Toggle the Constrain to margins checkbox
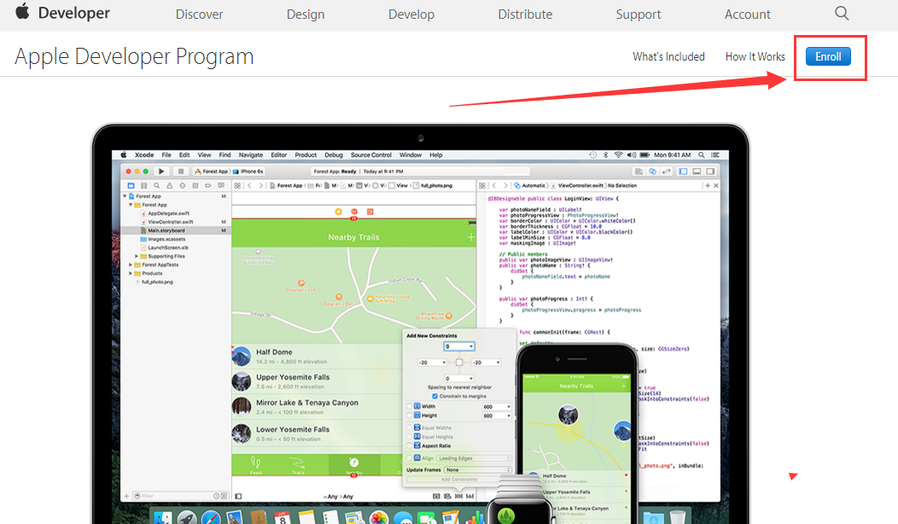898x524 pixels. point(434,396)
